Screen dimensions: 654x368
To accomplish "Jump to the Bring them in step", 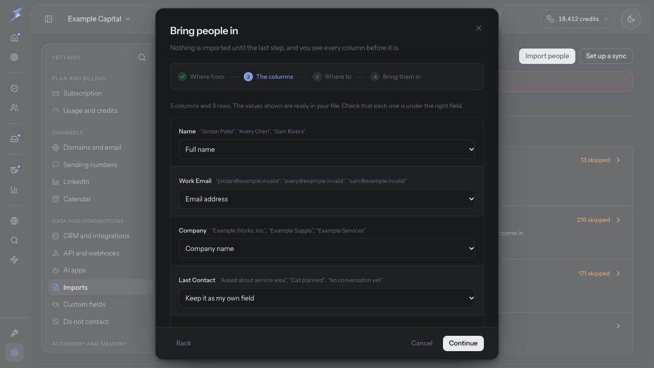I will pos(395,77).
